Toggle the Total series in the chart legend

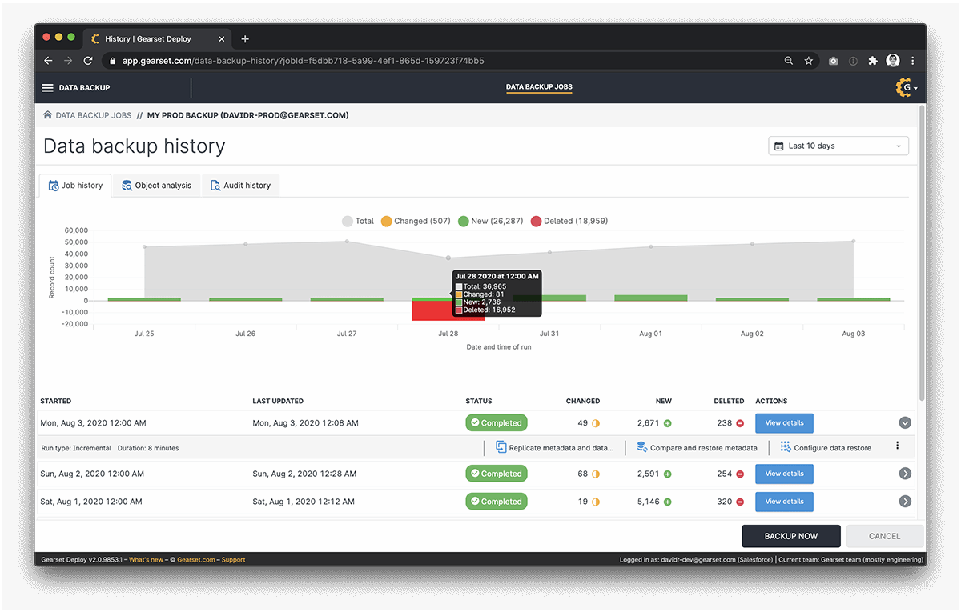click(357, 221)
